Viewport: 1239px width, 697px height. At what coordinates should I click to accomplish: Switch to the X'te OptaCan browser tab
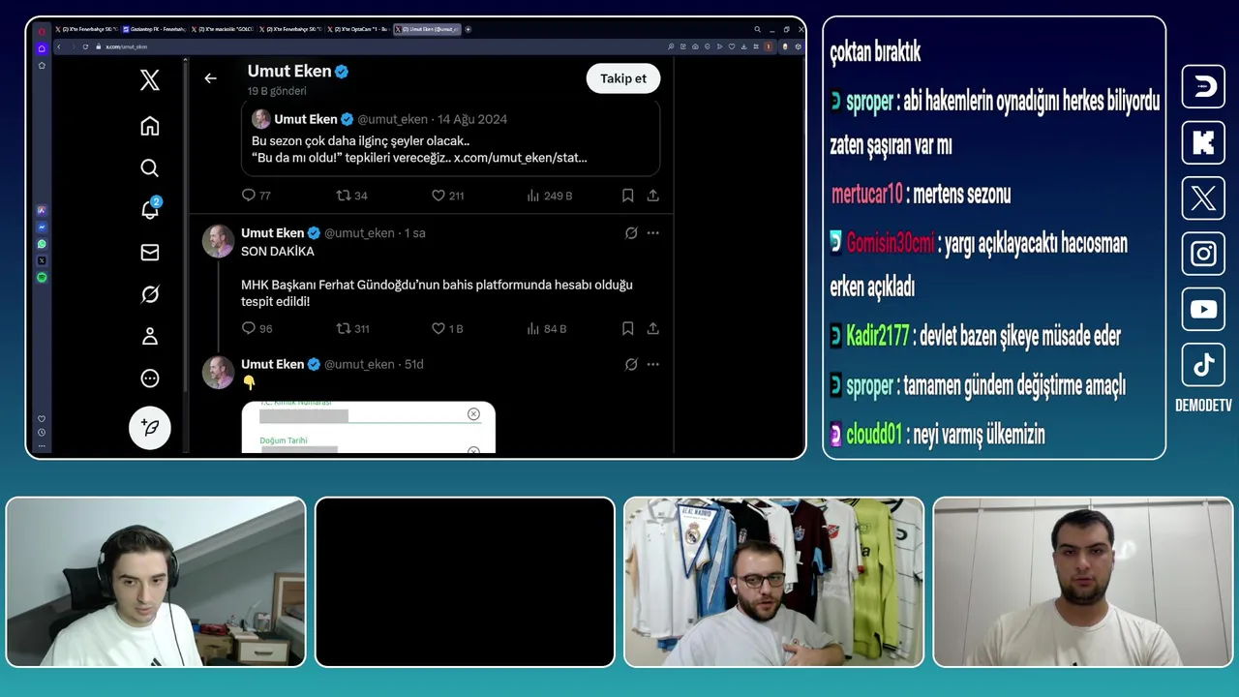[x=358, y=29]
